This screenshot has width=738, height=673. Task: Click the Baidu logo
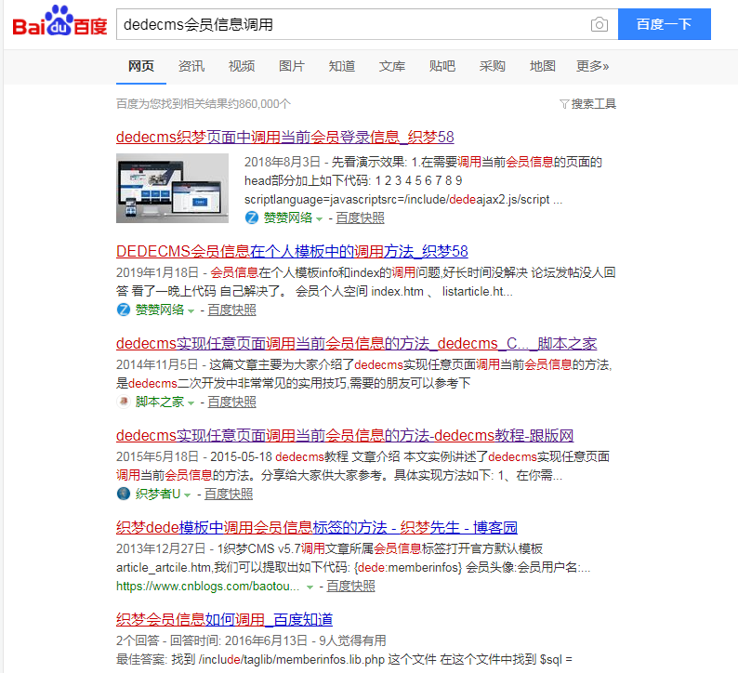click(x=59, y=21)
